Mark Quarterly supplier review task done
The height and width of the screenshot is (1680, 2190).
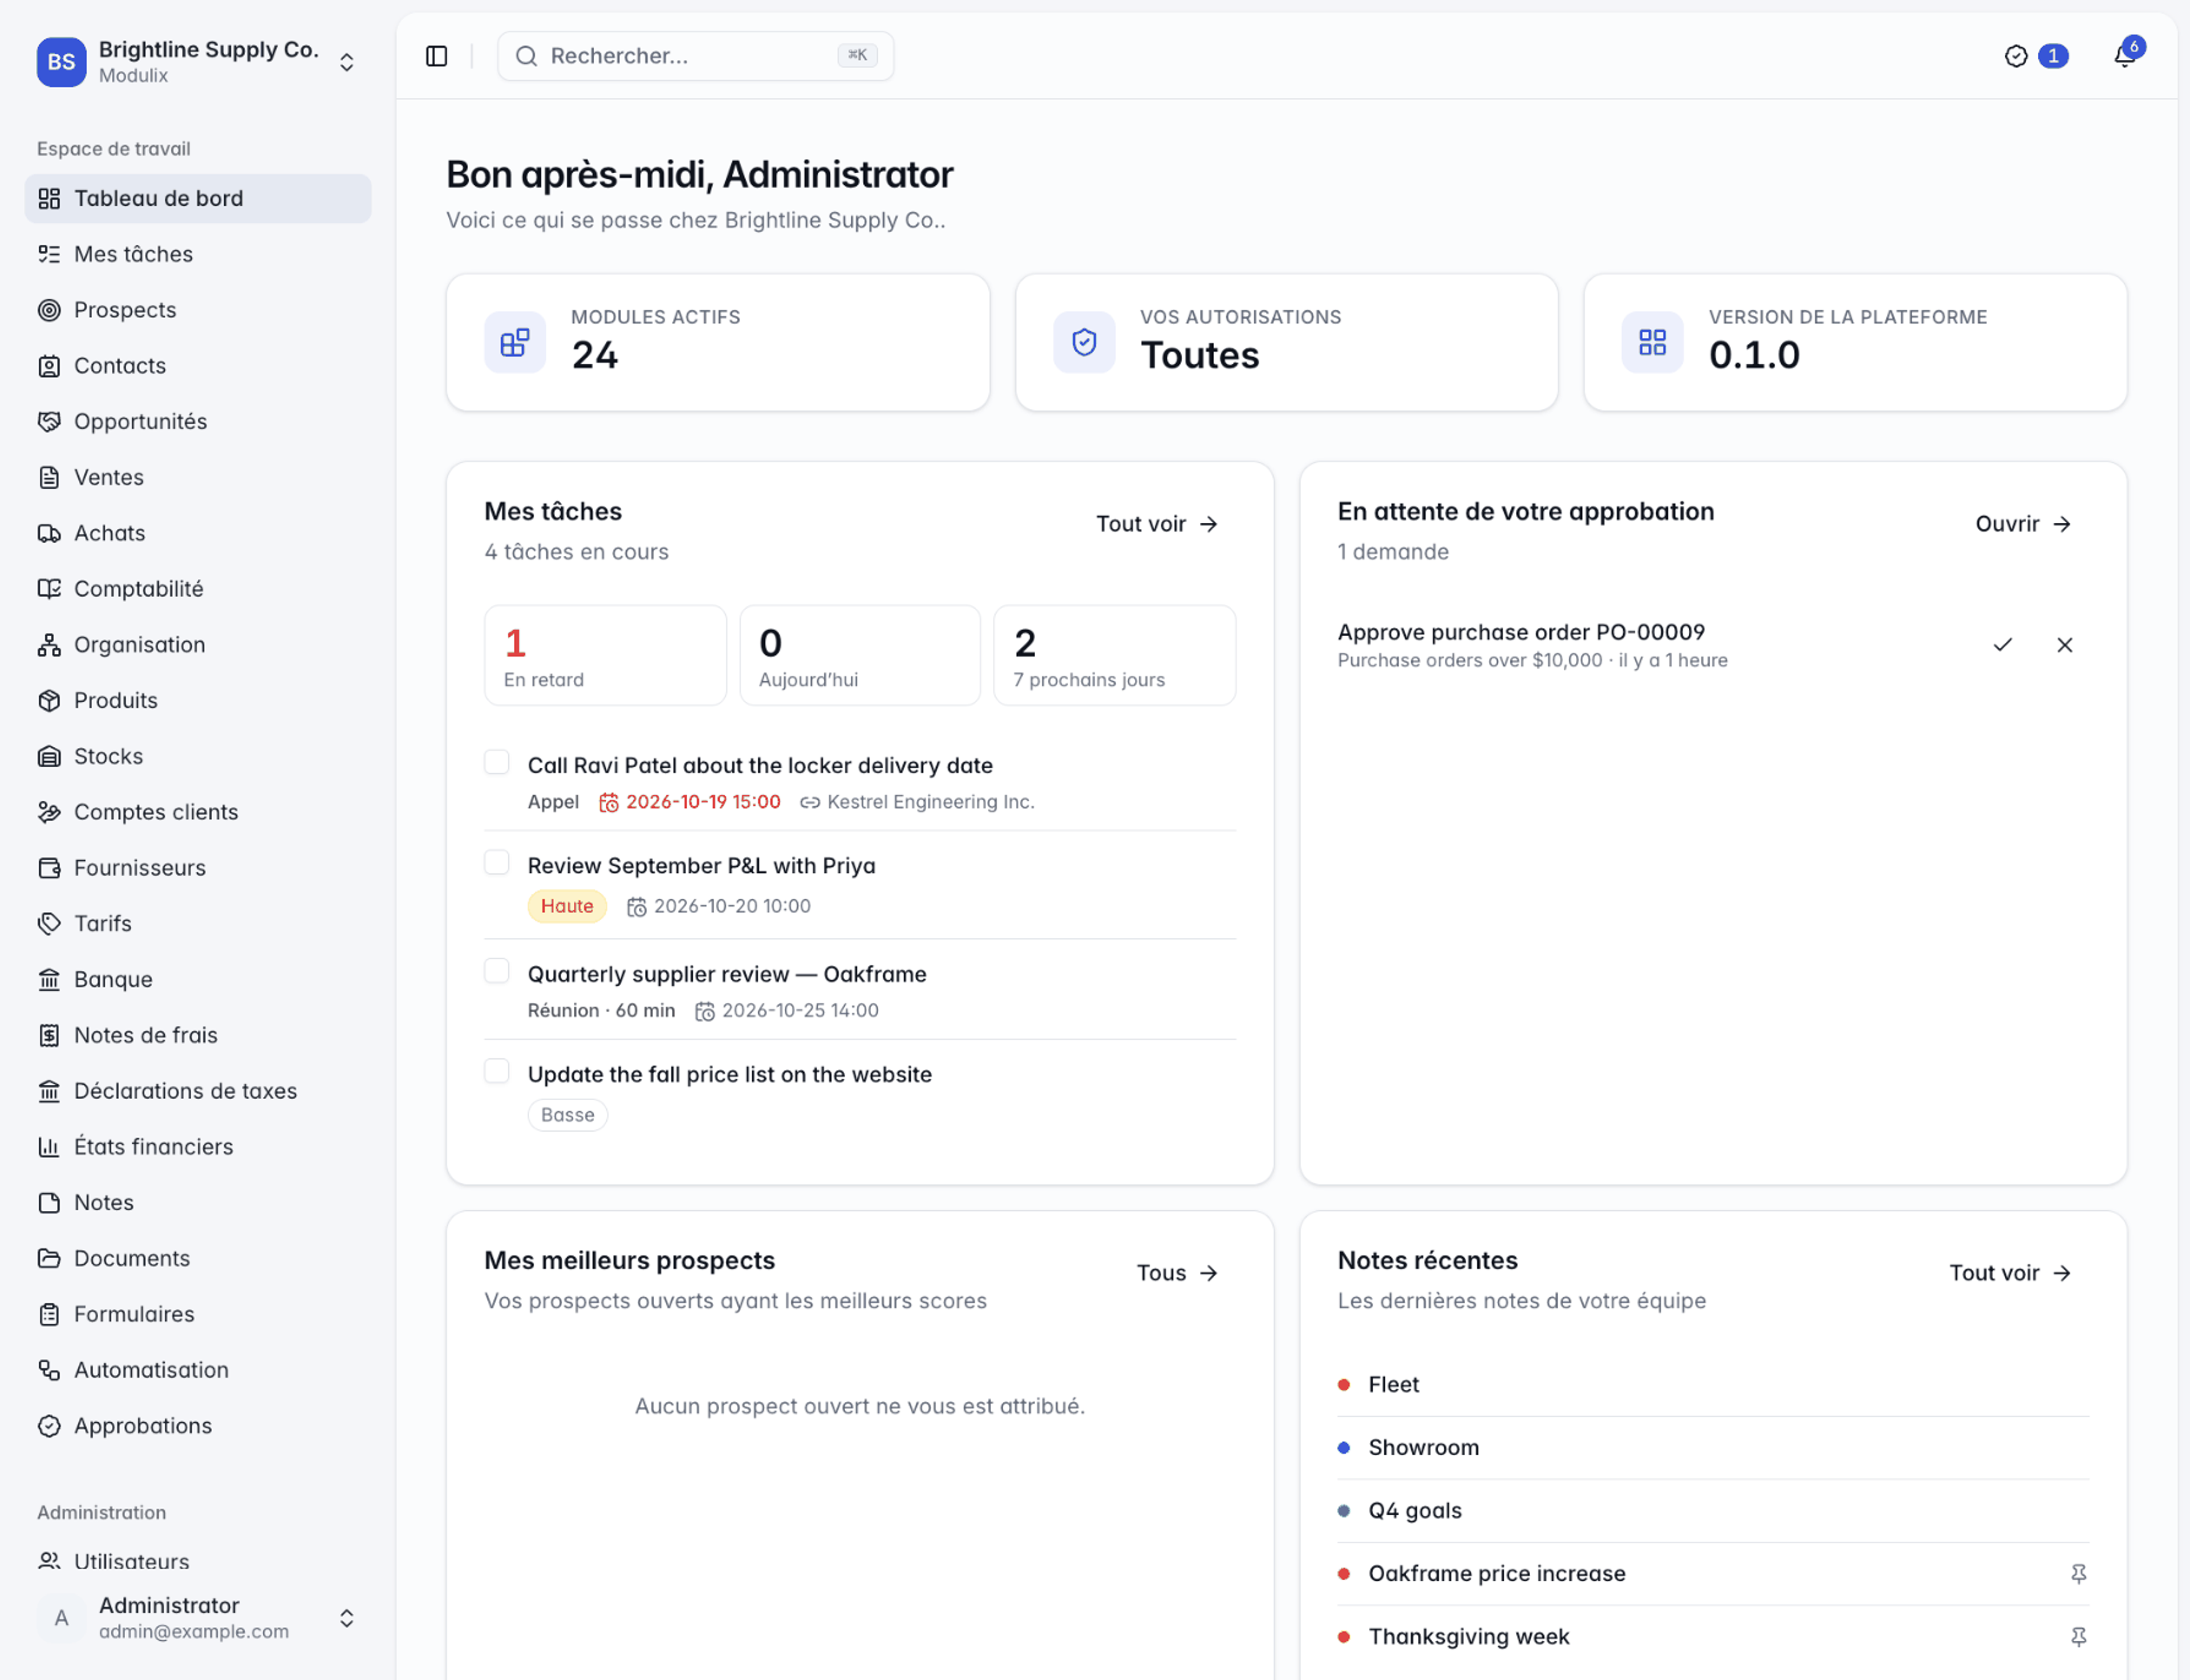pyautogui.click(x=497, y=972)
